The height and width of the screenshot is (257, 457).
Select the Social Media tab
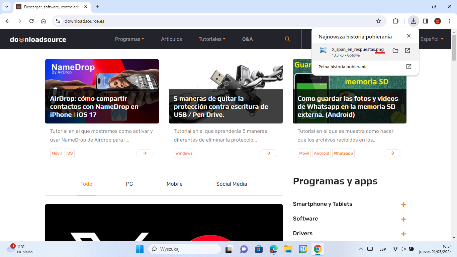(x=232, y=184)
